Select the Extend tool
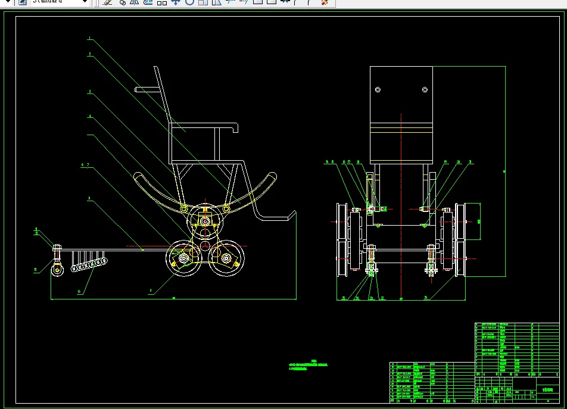Screen dimensions: 567x409 pyautogui.click(x=244, y=2)
